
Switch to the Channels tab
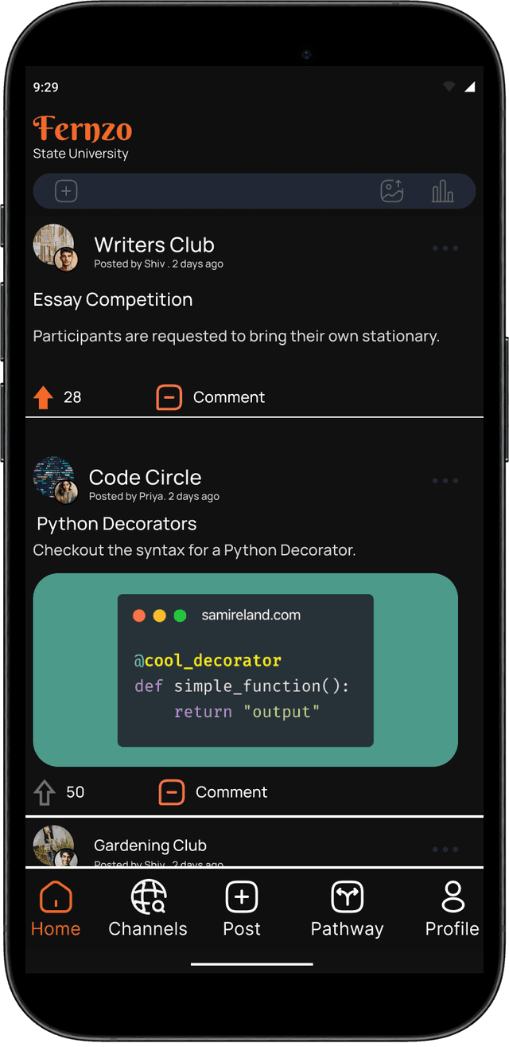click(x=148, y=908)
